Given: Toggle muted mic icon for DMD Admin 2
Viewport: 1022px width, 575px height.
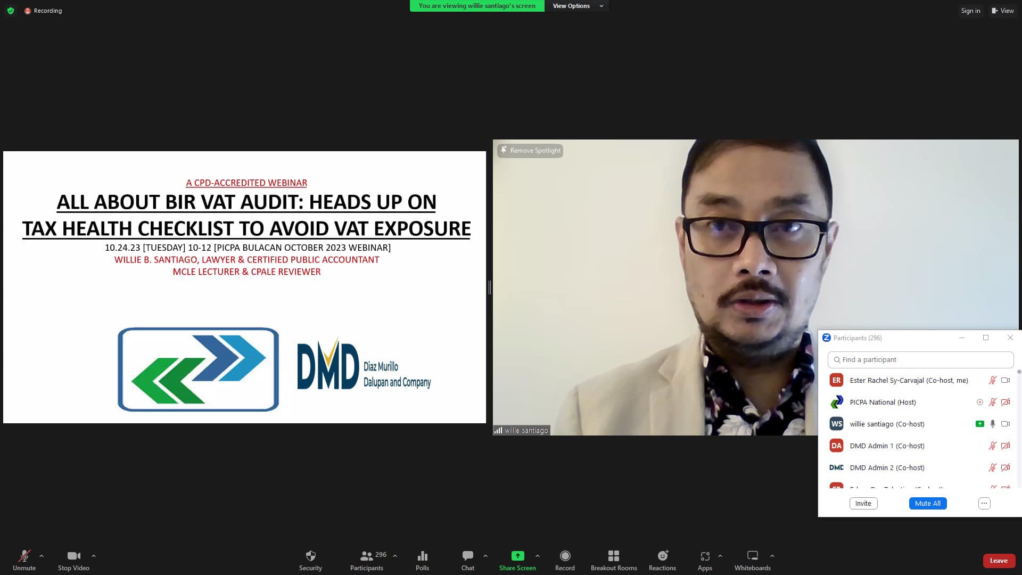Looking at the screenshot, I should pyautogui.click(x=992, y=468).
